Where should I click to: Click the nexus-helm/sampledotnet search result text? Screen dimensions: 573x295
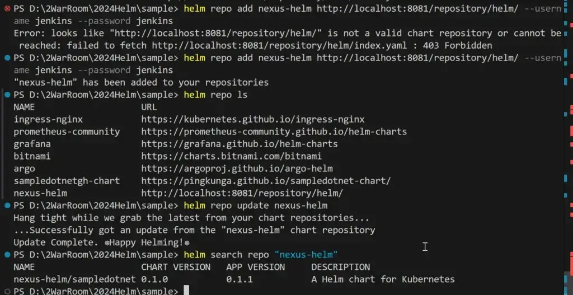click(74, 279)
